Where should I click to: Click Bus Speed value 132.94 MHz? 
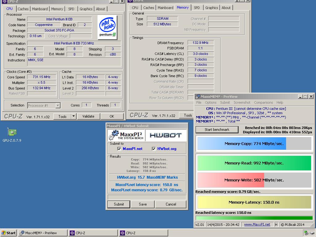pos(42,88)
